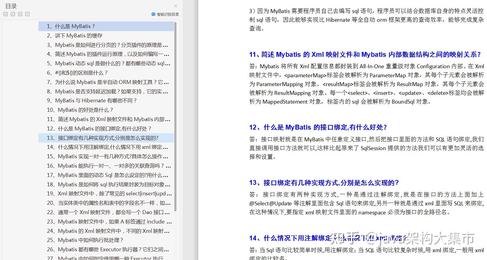Click the blue 智能识别目录 cloud icon
The height and width of the screenshot is (260, 487).
153,14
